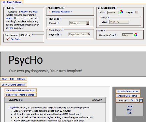Click the red checkmark icon beside Get Code
Viewport: 146px width, 122px height.
[x=8, y=39]
